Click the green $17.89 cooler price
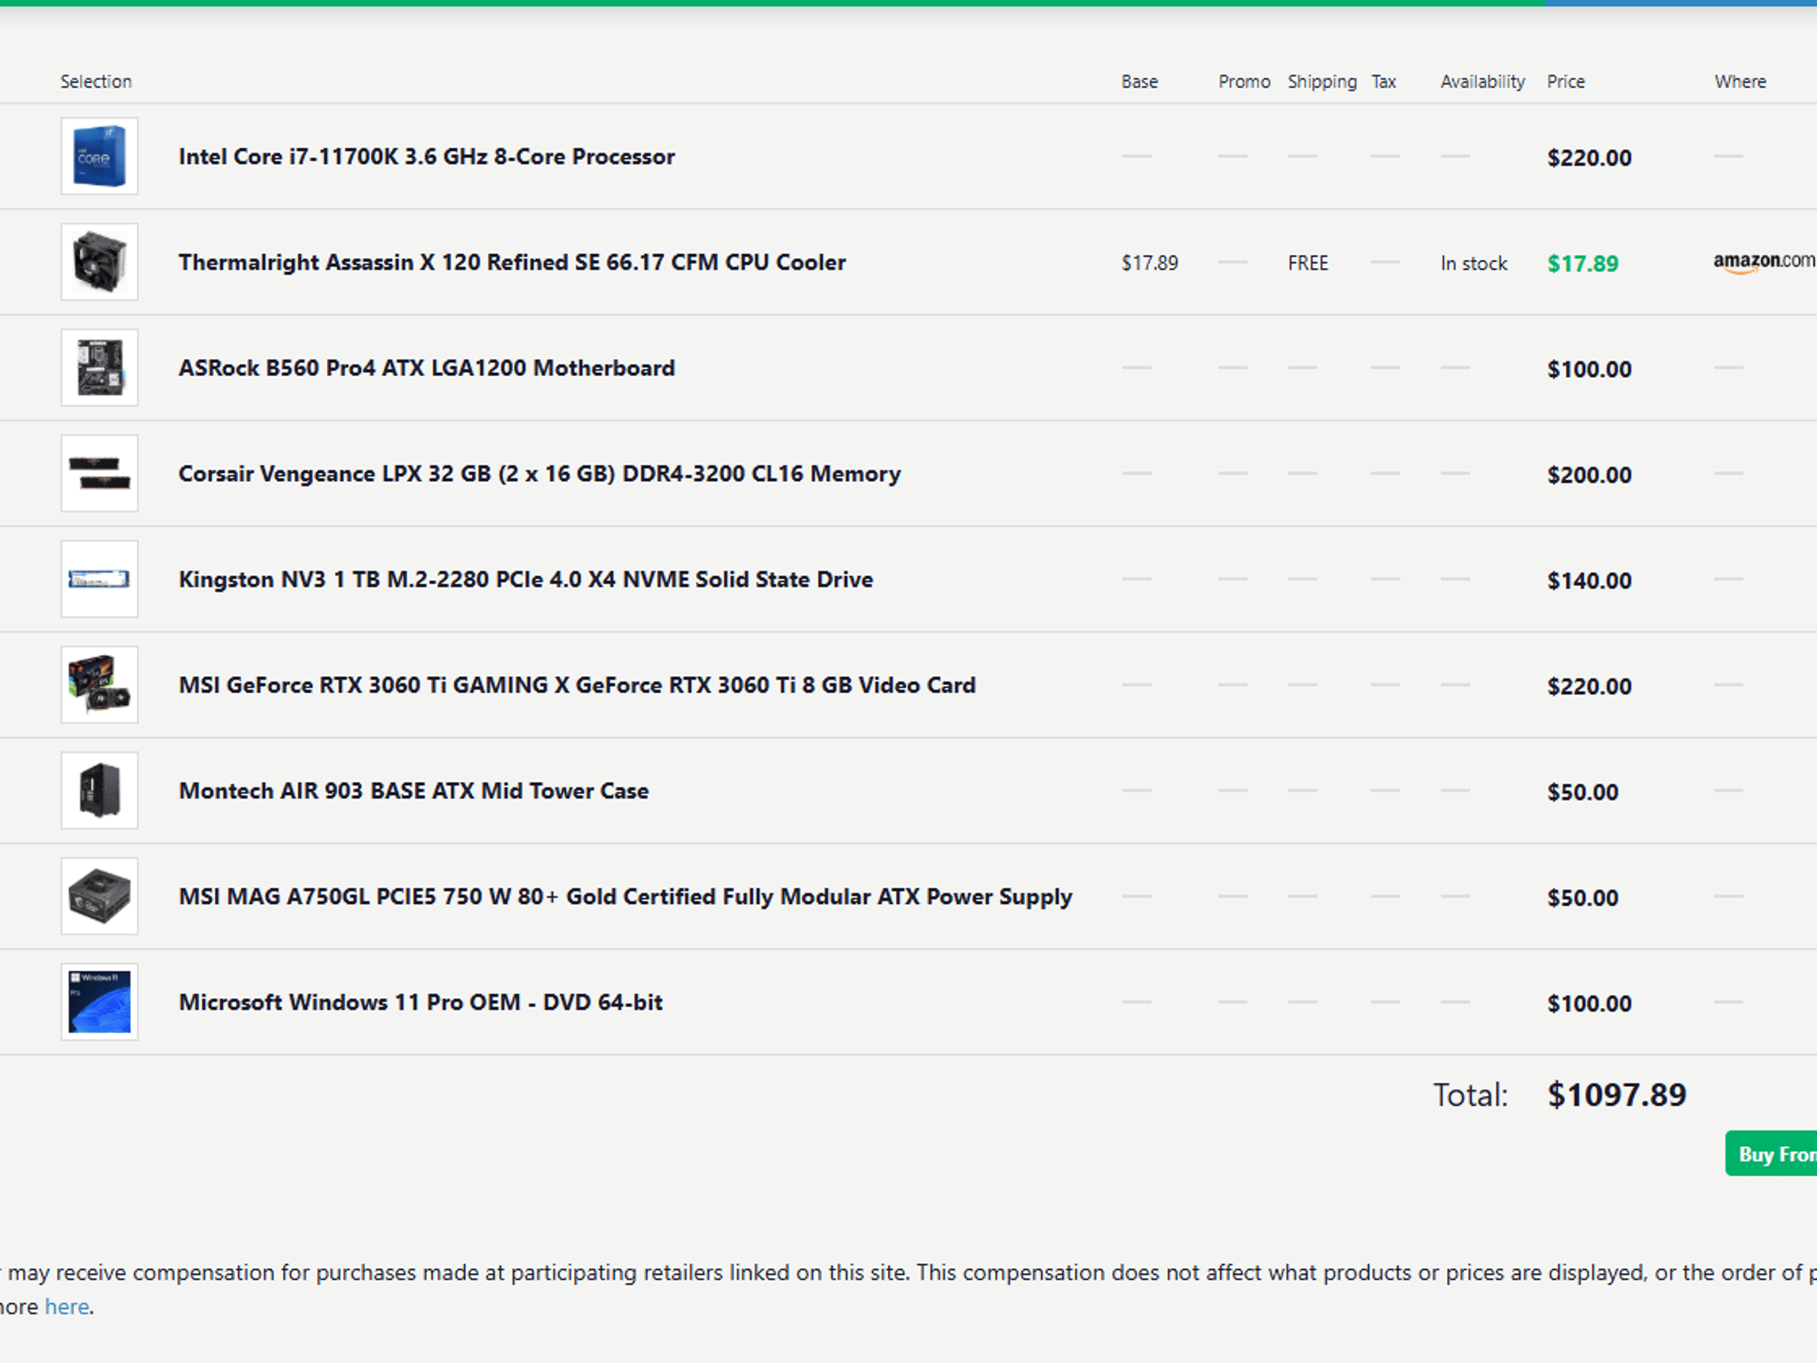Viewport: 1817px width, 1363px height. click(1583, 264)
